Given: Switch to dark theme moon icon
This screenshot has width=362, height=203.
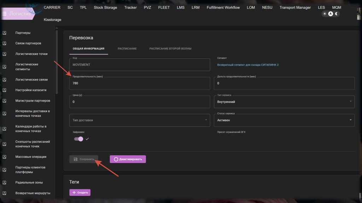Looking at the screenshot, I should [337, 14].
